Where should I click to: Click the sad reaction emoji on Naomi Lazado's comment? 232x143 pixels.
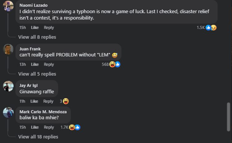(x=214, y=27)
